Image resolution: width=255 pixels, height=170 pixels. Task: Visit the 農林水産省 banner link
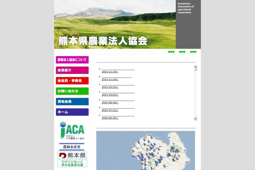click(x=72, y=147)
